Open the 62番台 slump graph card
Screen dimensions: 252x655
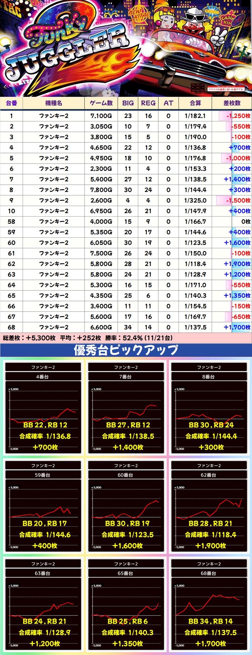pos(209,506)
